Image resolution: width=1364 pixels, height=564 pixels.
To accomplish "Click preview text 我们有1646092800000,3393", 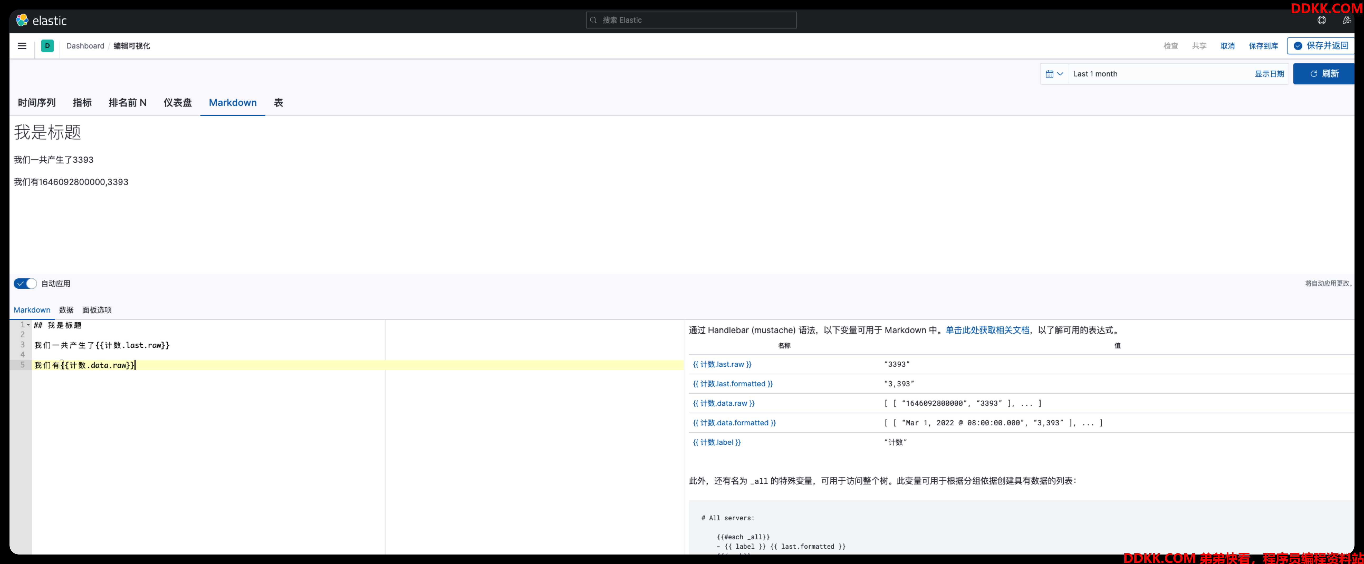I will pyautogui.click(x=71, y=183).
